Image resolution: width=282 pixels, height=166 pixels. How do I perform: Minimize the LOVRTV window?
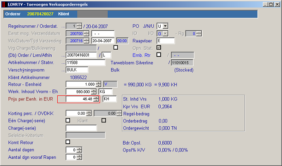pyautogui.click(x=265, y=5)
